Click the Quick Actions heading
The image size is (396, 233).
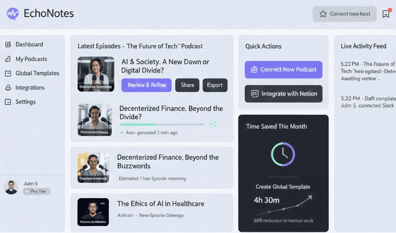263,46
